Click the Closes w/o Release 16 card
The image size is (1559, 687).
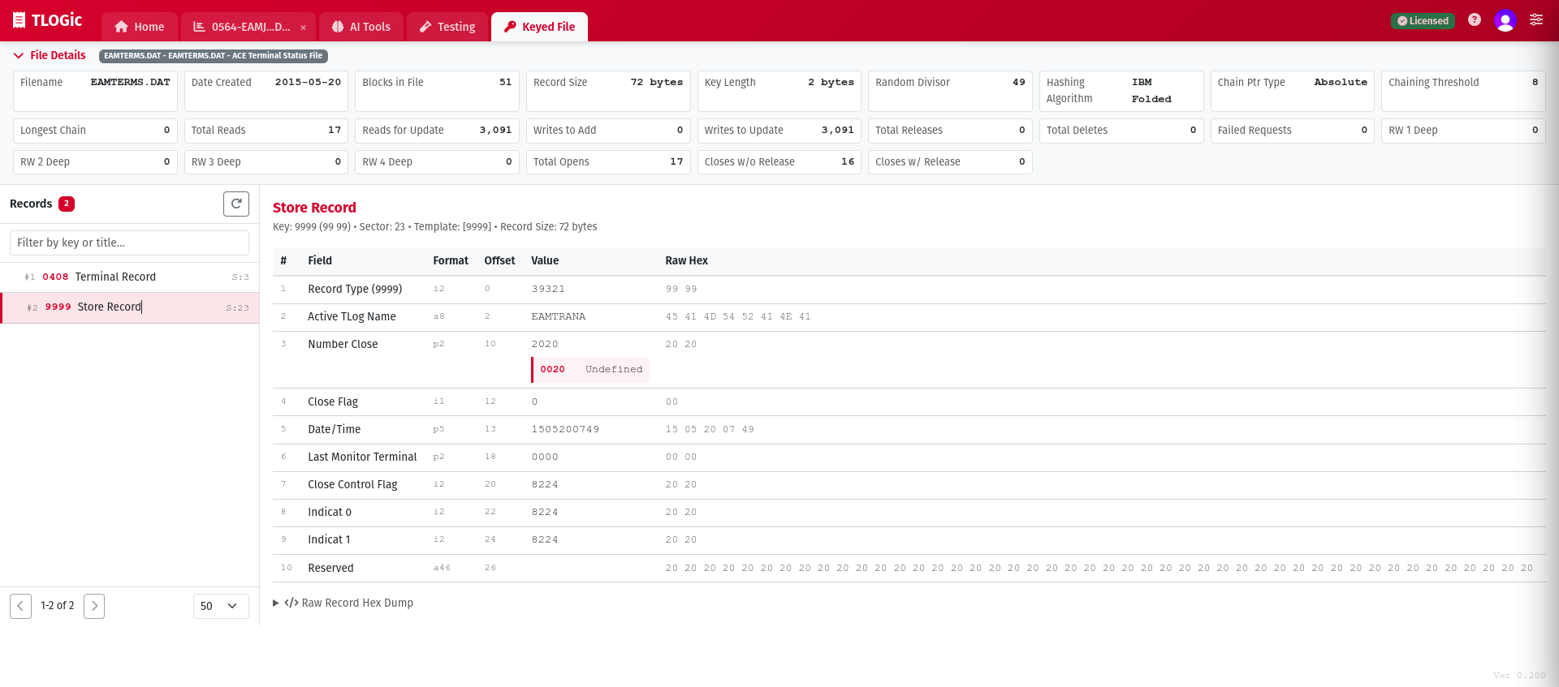(x=779, y=162)
